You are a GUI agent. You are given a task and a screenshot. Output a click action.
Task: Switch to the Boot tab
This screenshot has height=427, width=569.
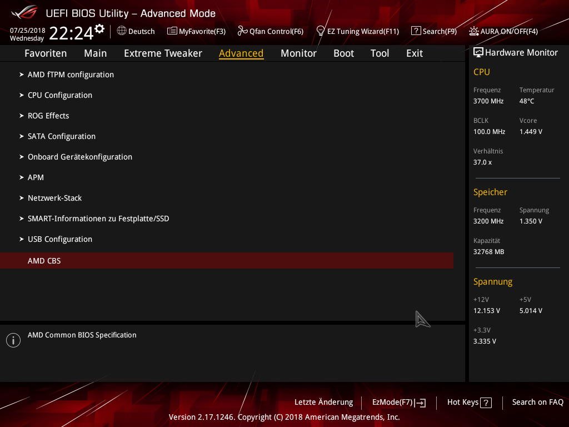point(343,53)
